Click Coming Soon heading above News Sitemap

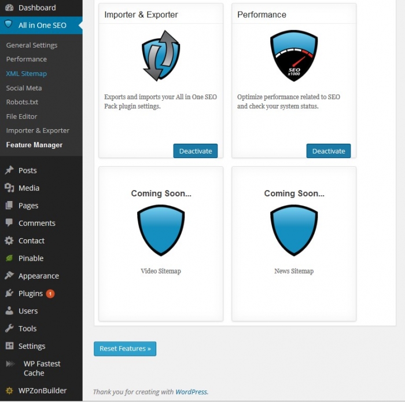coord(294,193)
